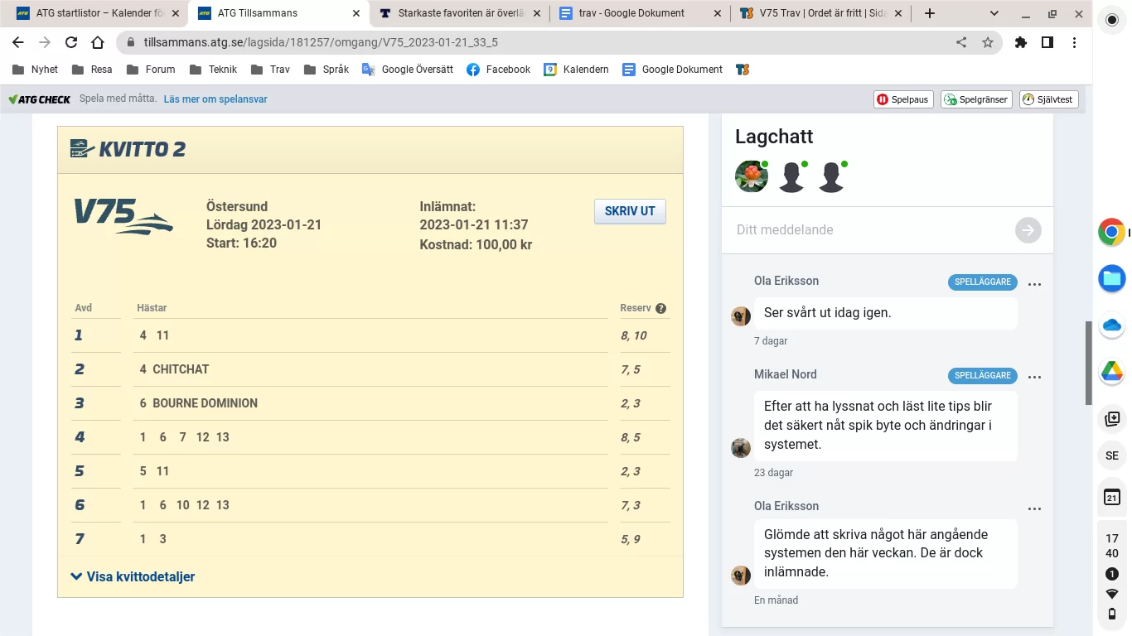Click the SKRIV UT button
This screenshot has width=1132, height=636.
coord(630,211)
